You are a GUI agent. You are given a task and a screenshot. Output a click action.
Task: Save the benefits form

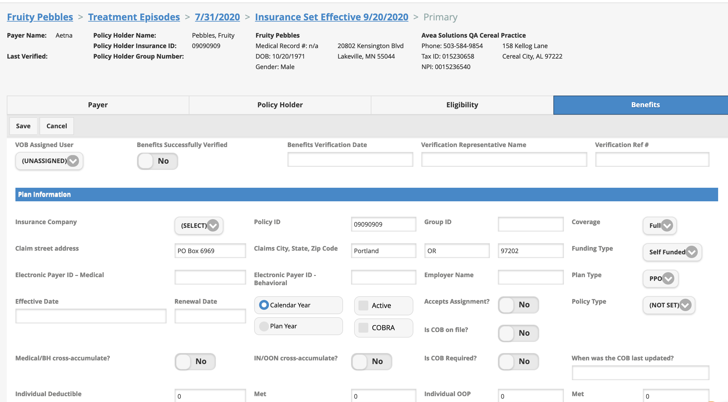pyautogui.click(x=23, y=126)
